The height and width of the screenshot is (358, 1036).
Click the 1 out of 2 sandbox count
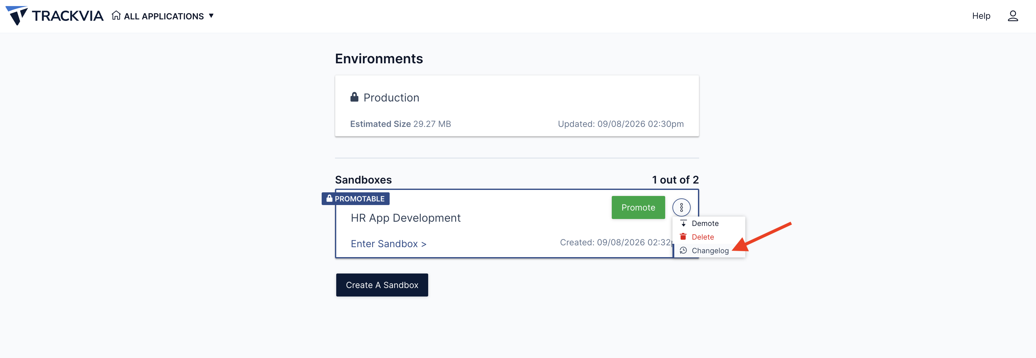coord(675,180)
